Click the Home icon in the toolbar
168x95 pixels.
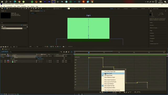tap(2, 8)
